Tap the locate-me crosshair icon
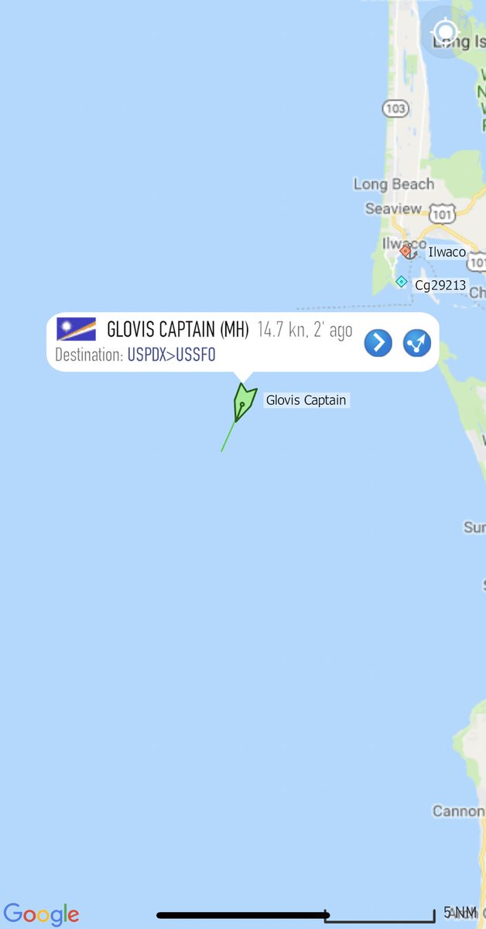Screen dimensions: 486x929 tap(446, 32)
